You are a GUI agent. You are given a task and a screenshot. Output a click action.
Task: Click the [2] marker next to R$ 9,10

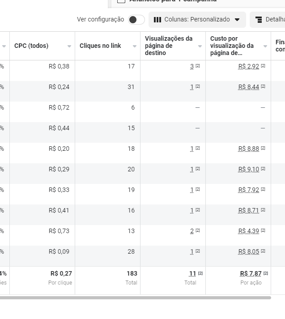pyautogui.click(x=263, y=169)
